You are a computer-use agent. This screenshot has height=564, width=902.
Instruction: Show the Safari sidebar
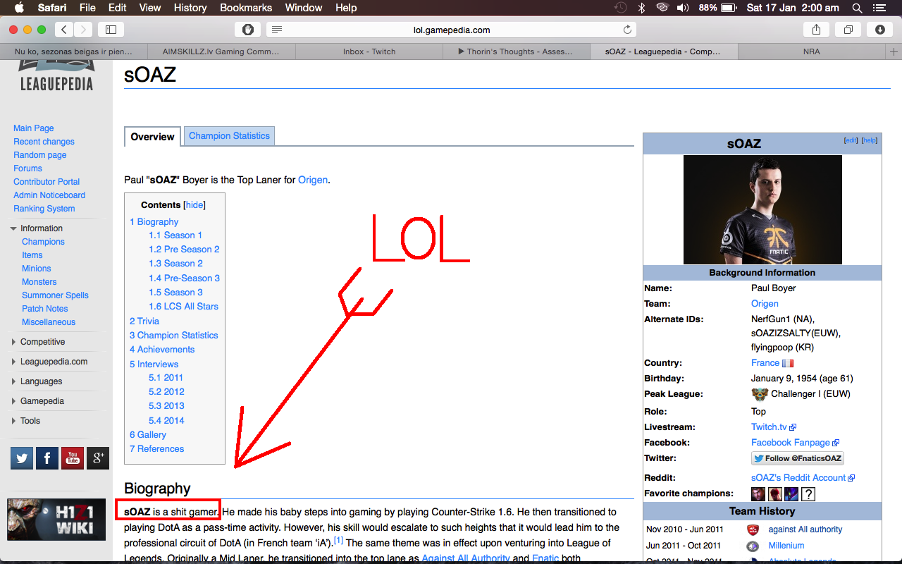(x=111, y=30)
